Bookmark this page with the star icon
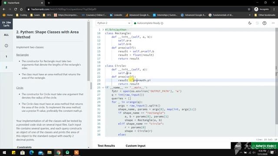Screen dimensions: 278x156 point(249,9)
